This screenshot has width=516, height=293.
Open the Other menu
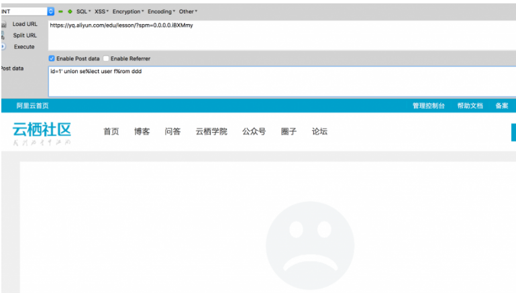point(188,11)
